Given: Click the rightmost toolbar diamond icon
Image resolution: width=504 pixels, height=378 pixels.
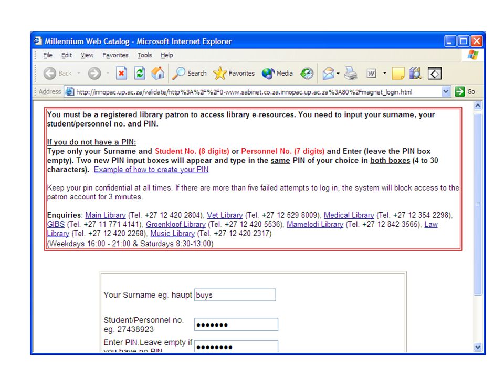Looking at the screenshot, I should [x=435, y=73].
